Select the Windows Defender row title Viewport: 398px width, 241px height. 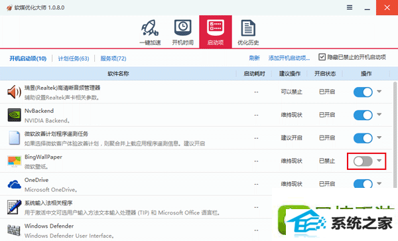[49, 226]
